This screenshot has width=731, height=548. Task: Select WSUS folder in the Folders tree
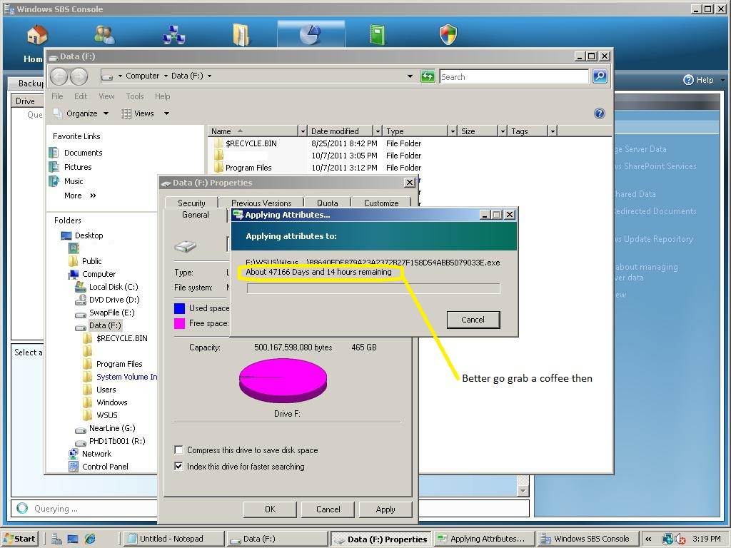pyautogui.click(x=107, y=415)
